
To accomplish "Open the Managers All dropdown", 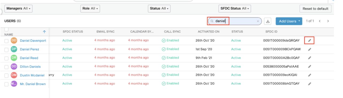I will (18, 9).
